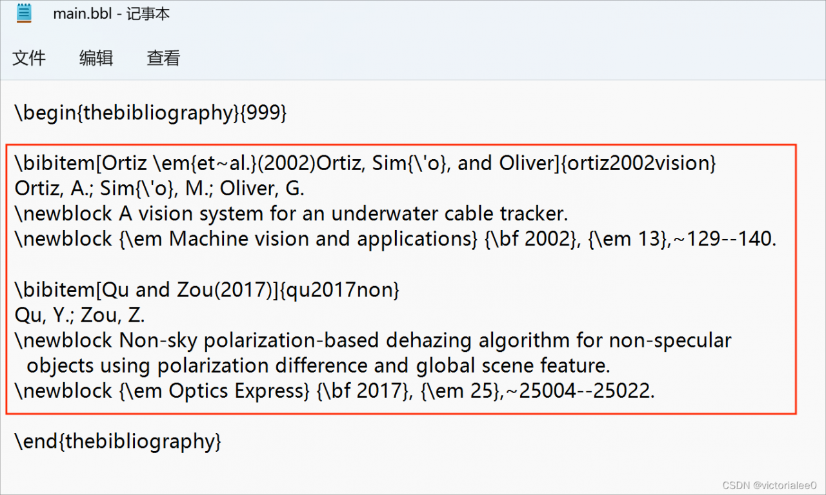Click the main.bbl window title text
The width and height of the screenshot is (826, 495).
tap(111, 14)
